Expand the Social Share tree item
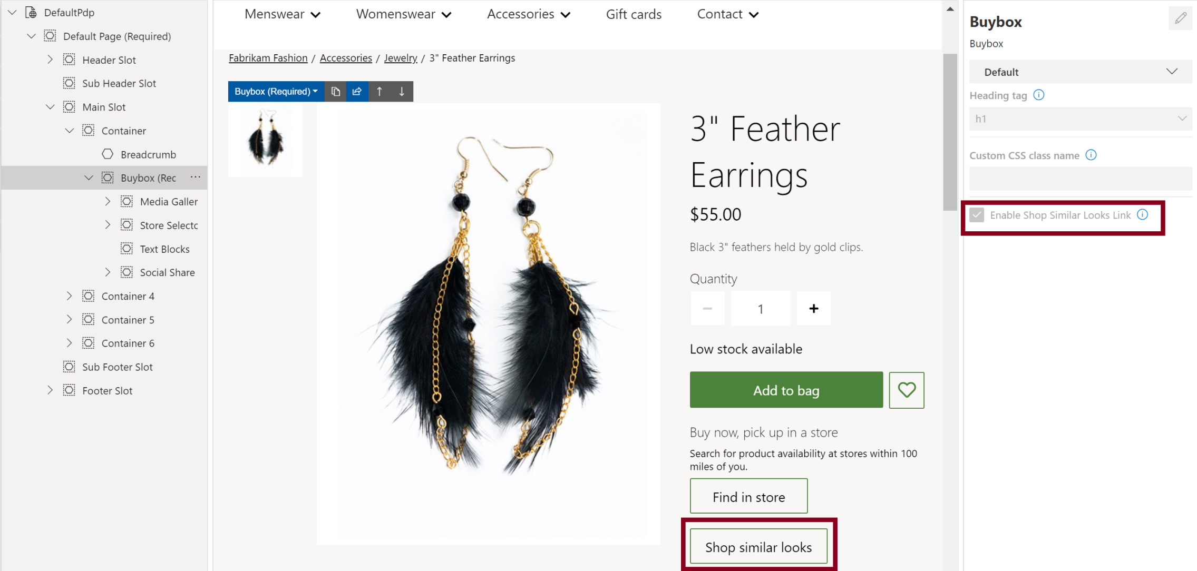Image resolution: width=1197 pixels, height=571 pixels. click(x=107, y=272)
